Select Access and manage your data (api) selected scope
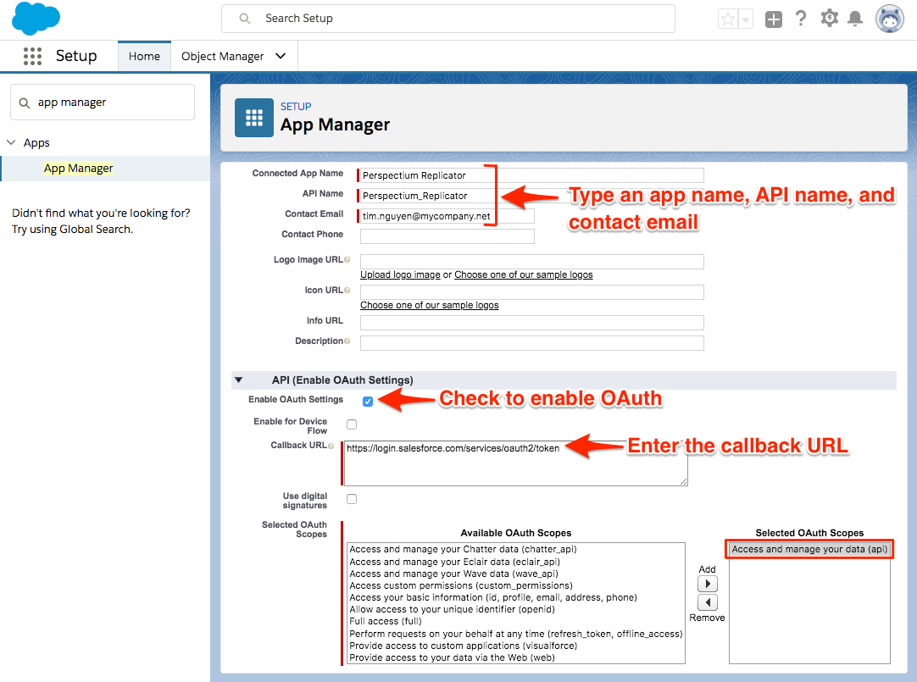Viewport: 917px width, 682px height. (x=809, y=549)
